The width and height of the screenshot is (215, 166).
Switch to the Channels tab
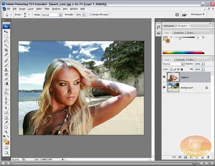click(180, 59)
